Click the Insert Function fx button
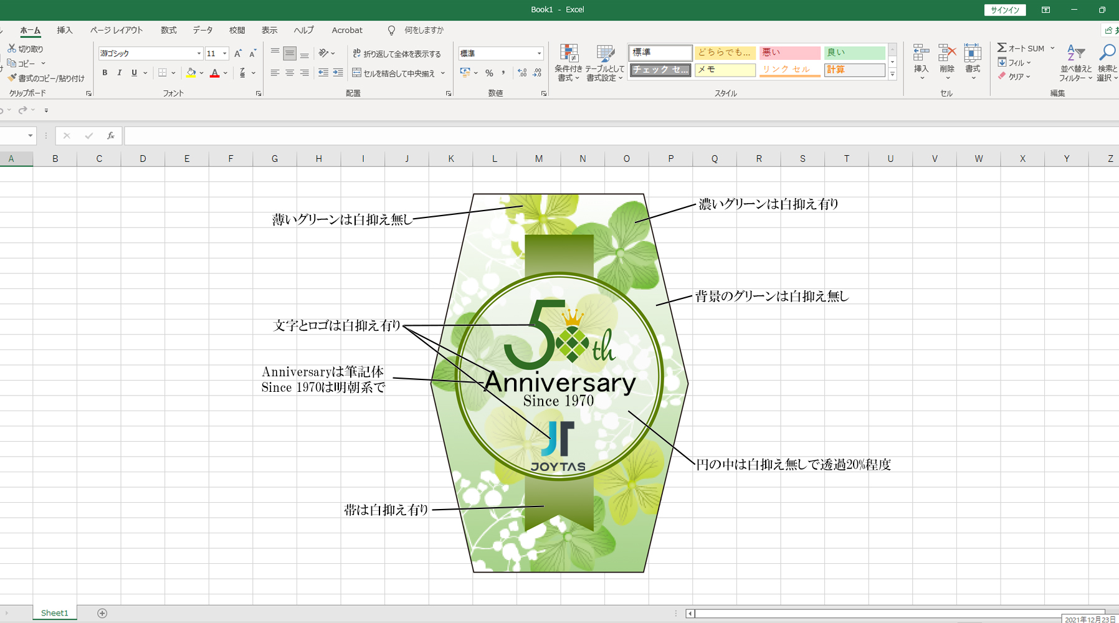The height and width of the screenshot is (623, 1119). 110,136
